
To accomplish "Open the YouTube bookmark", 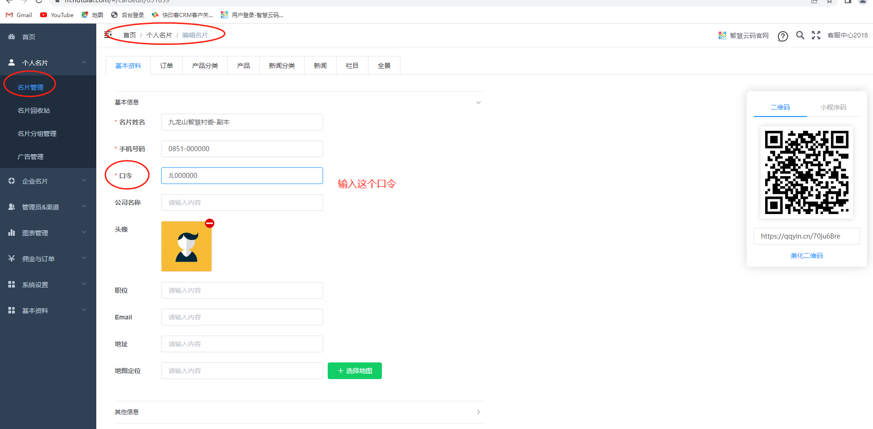I will 57,15.
